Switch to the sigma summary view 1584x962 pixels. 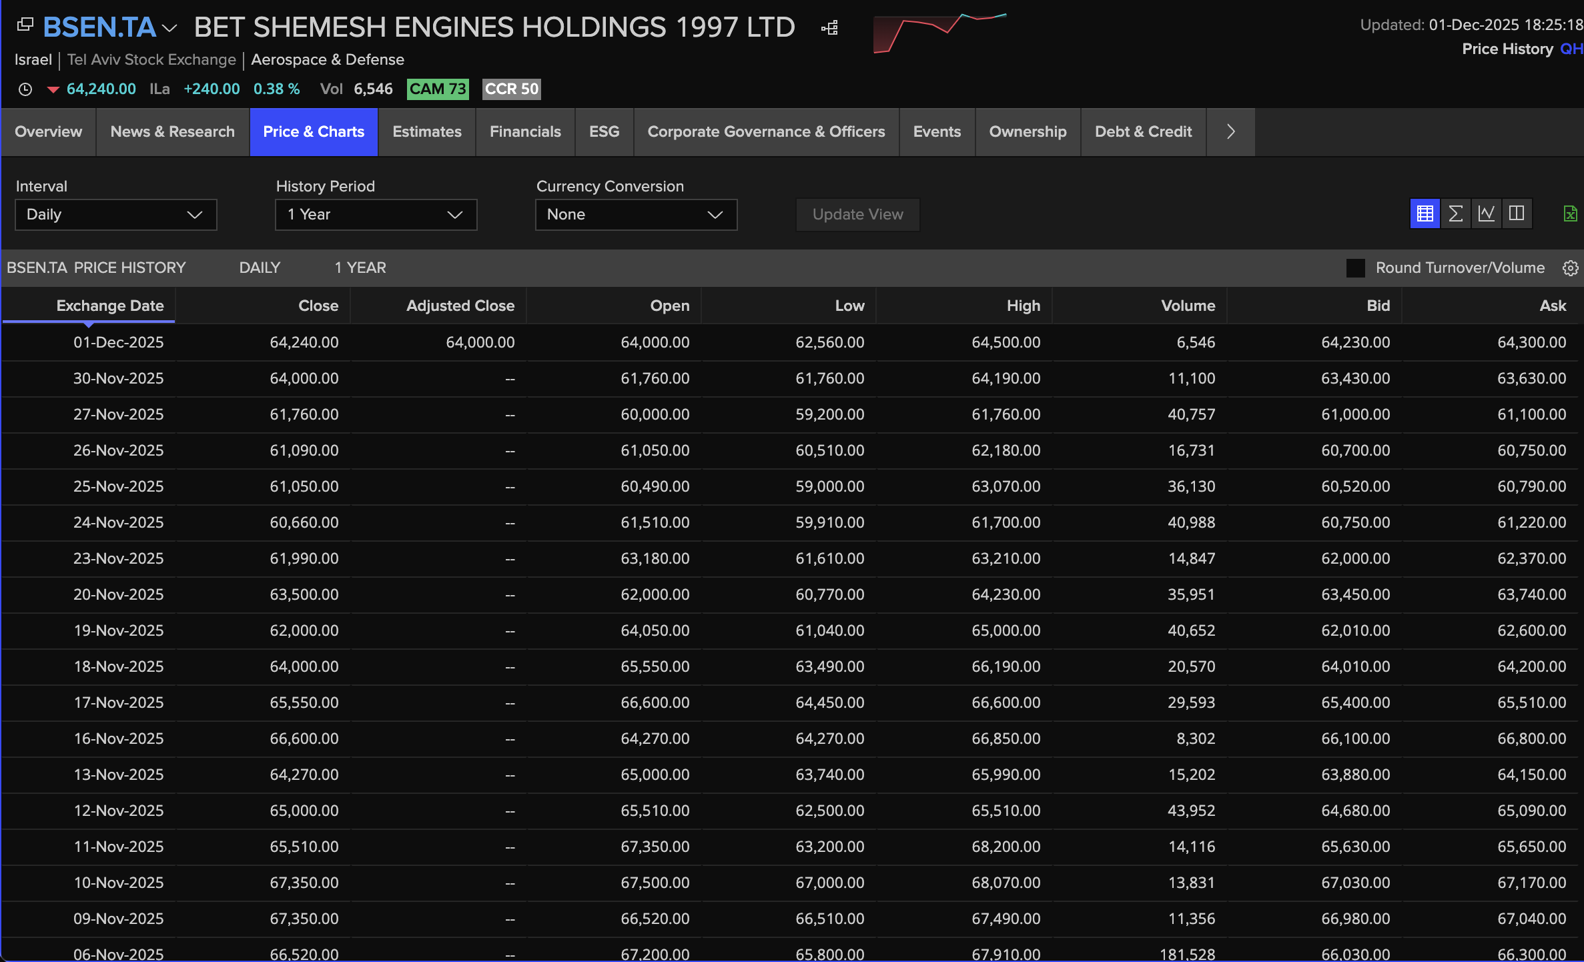coord(1455,213)
